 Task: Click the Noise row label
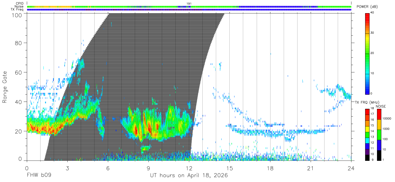pyautogui.click(x=19, y=6)
